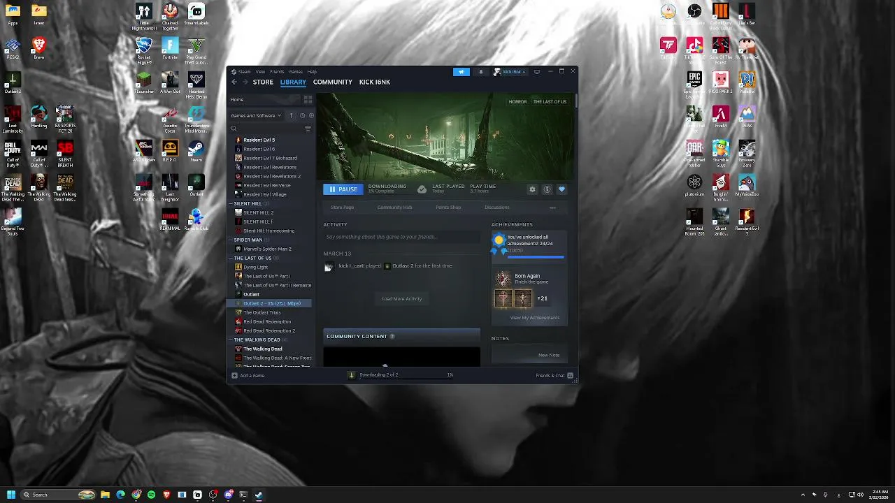The width and height of the screenshot is (895, 503).
Task: Open Outlast 2 Discussions link
Action: (x=497, y=207)
